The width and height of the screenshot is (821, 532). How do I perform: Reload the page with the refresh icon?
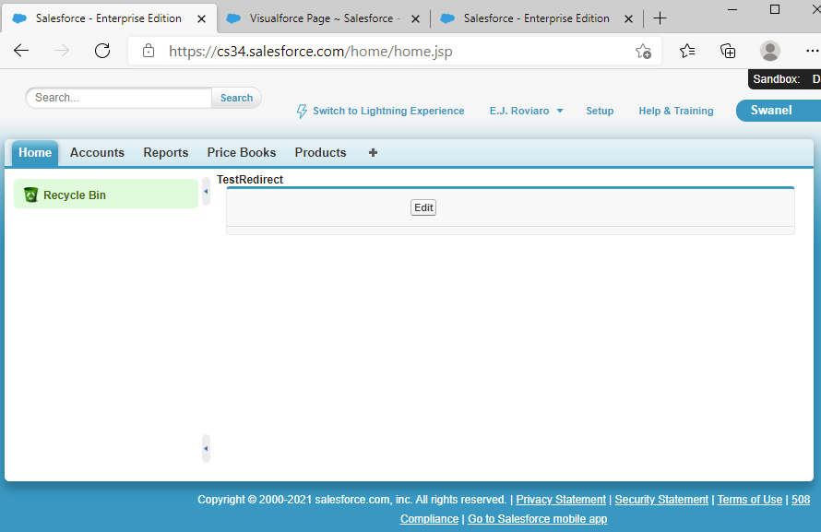(102, 52)
